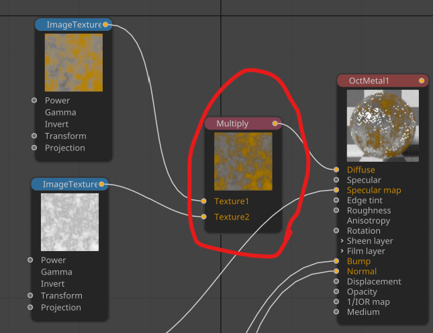Image resolution: width=433 pixels, height=333 pixels.
Task: Click the Multiply node texture preview
Action: coord(243,162)
